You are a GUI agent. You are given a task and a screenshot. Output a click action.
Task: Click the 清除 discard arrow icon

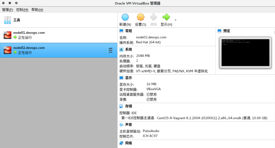click(x=153, y=17)
